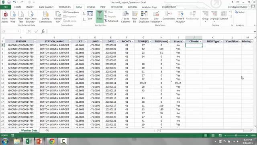
Task: Collapse the ribbon
Action: (x=254, y=25)
